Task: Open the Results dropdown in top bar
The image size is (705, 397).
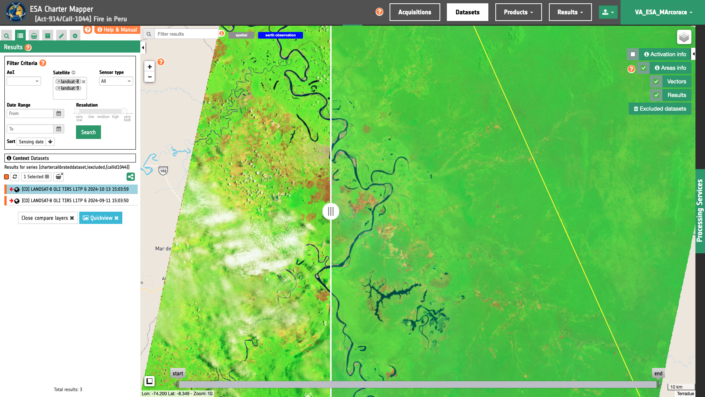Action: [x=570, y=12]
